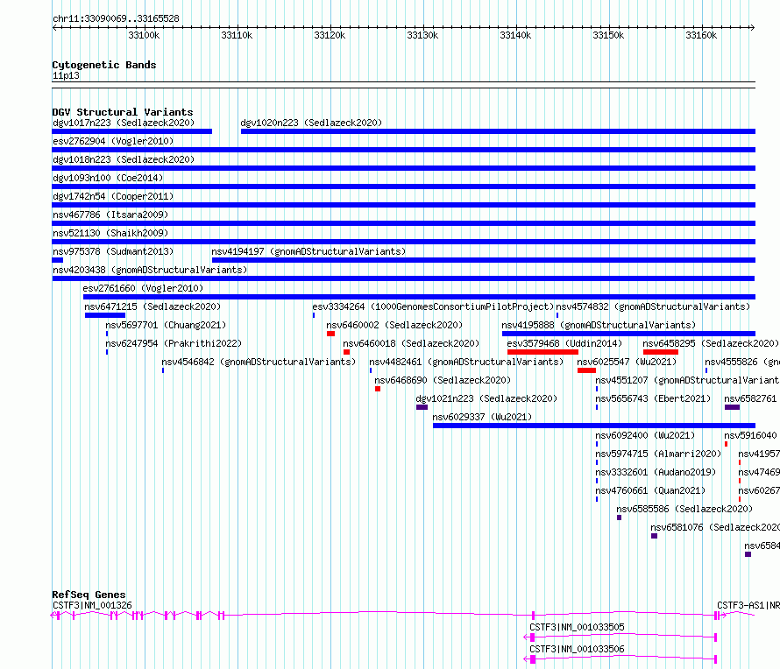The width and height of the screenshot is (780, 669).
Task: Click the Cytogenetic Bands track title
Action: click(104, 65)
